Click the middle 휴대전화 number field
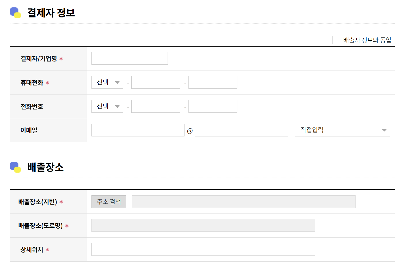This screenshot has height=270, width=401. pos(155,82)
